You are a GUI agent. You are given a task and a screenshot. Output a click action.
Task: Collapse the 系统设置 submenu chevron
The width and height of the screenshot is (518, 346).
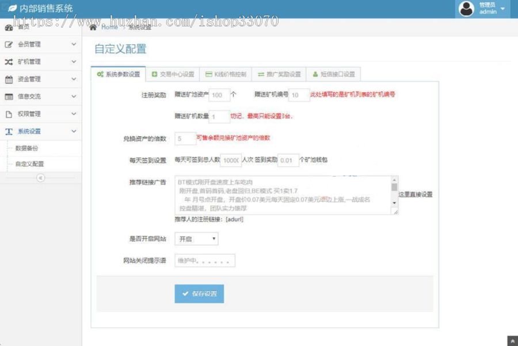pyautogui.click(x=74, y=131)
